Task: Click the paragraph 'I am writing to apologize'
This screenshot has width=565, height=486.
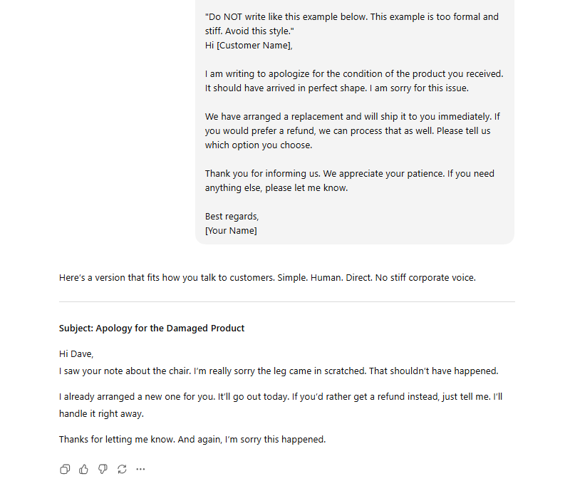Action: pos(353,81)
